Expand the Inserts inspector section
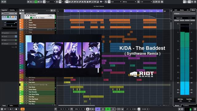197x111 pixels. point(9,36)
